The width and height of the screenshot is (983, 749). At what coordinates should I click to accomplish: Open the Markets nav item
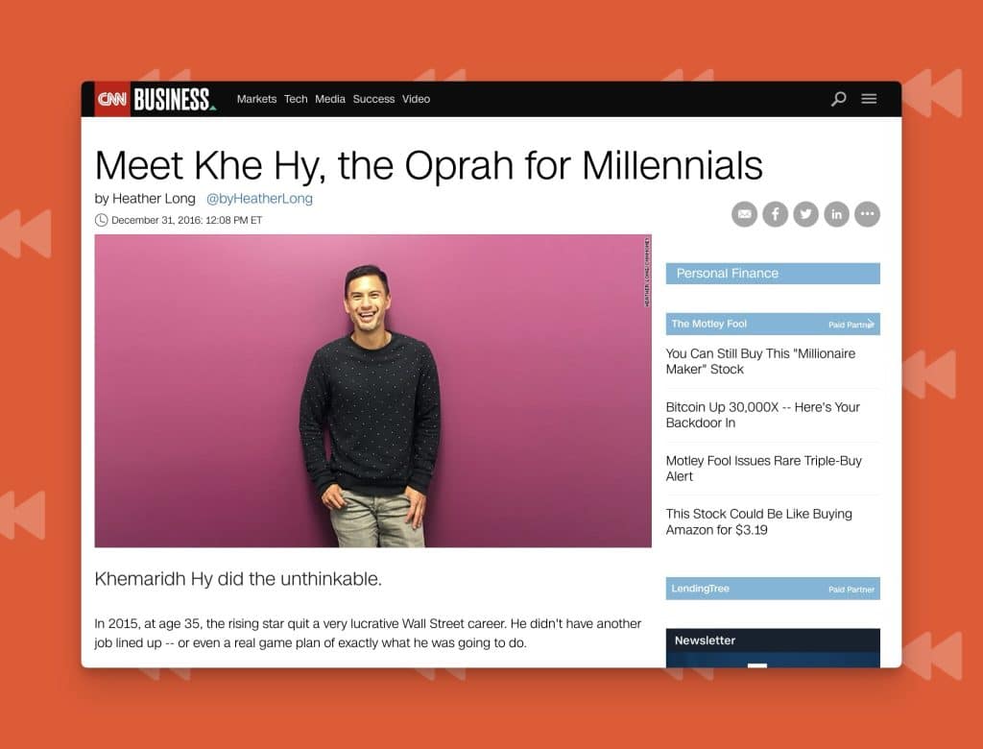click(256, 99)
